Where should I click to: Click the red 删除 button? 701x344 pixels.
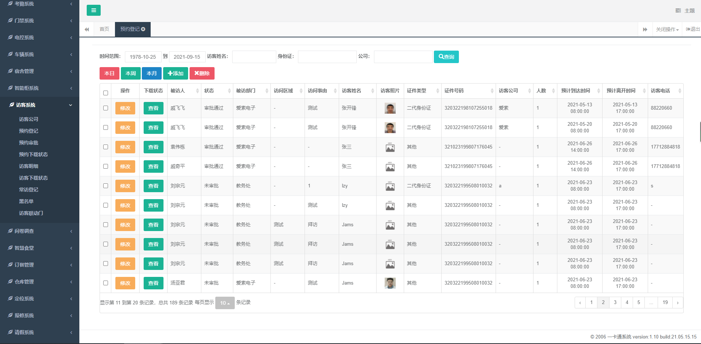202,73
